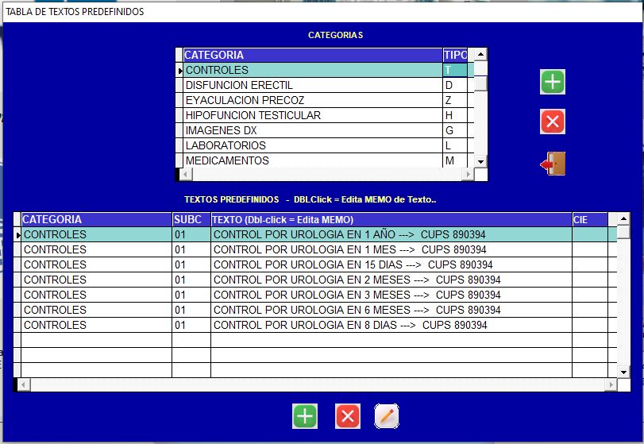Click TEXTO (Dbl-click = Edita MEMO) header
644x444 pixels.
pyautogui.click(x=391, y=219)
